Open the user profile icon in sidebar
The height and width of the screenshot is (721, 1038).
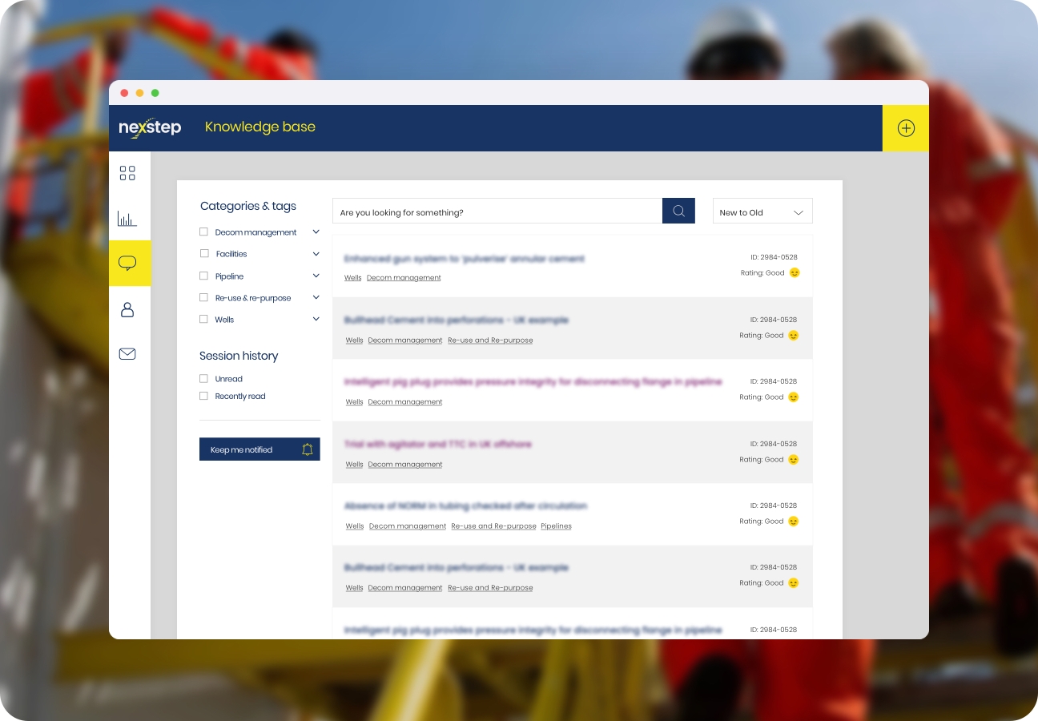127,309
